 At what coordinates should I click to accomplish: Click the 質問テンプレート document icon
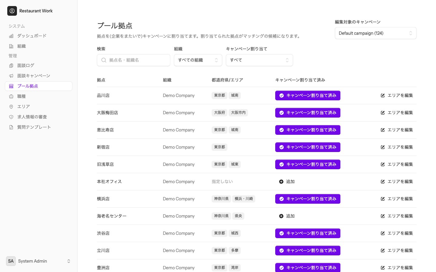pyautogui.click(x=11, y=127)
